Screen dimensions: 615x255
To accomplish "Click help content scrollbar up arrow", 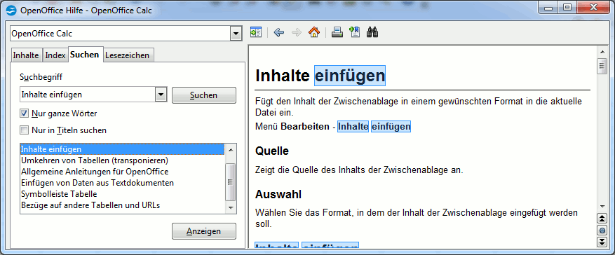I will click(602, 52).
